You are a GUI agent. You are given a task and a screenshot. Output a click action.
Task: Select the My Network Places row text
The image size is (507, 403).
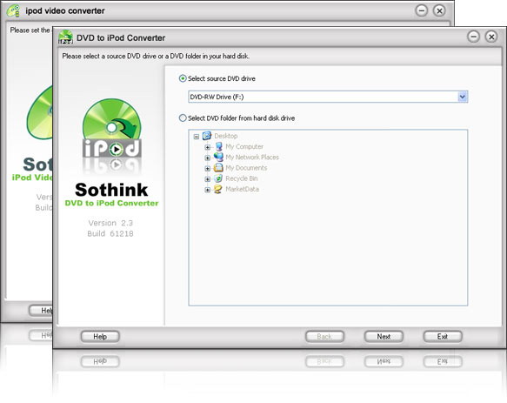252,158
